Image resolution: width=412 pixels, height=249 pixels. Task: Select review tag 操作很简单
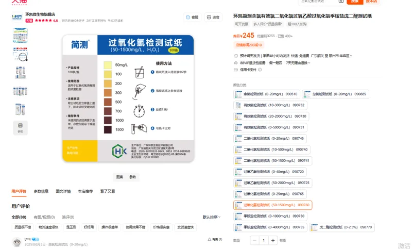point(110,227)
